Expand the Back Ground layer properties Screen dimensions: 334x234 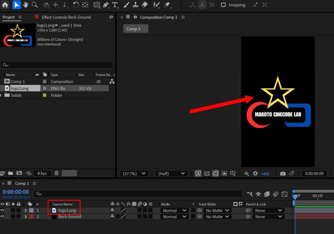pyautogui.click(x=25, y=216)
